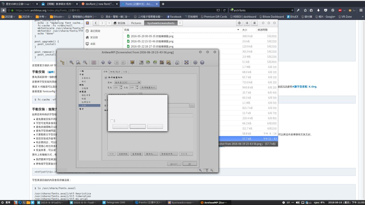Open the XnViewMP help icon
365x205 pixels.
202,63
